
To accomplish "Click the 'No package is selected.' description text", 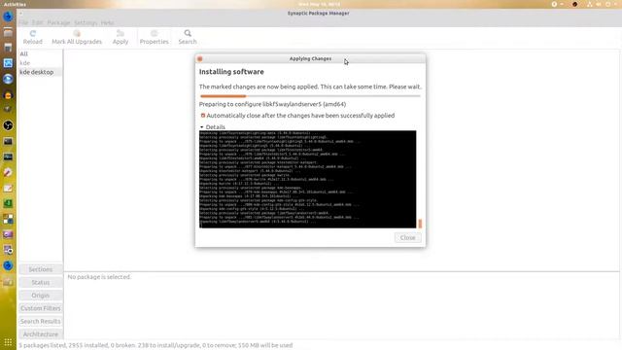I will (x=99, y=277).
